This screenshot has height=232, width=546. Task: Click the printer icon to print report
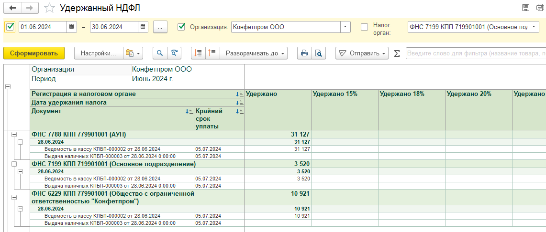click(x=303, y=53)
